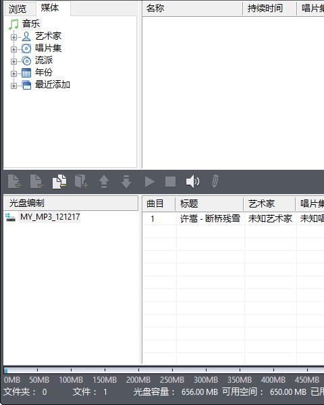Viewport: 324px width, 405px height.
Task: Select 年份 in media tree
Action: coord(44,72)
